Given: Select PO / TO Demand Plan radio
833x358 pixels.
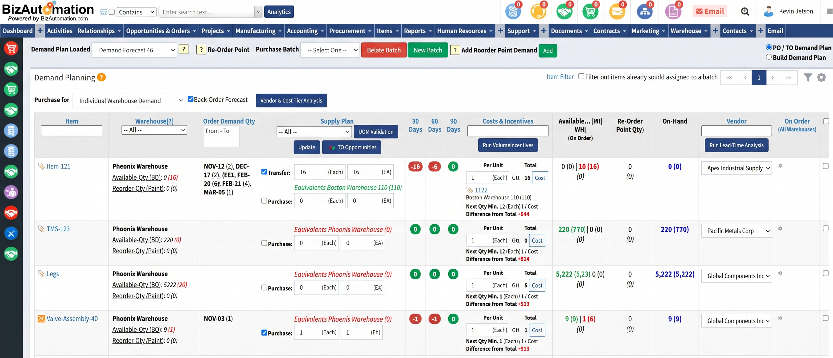Looking at the screenshot, I should [x=769, y=47].
